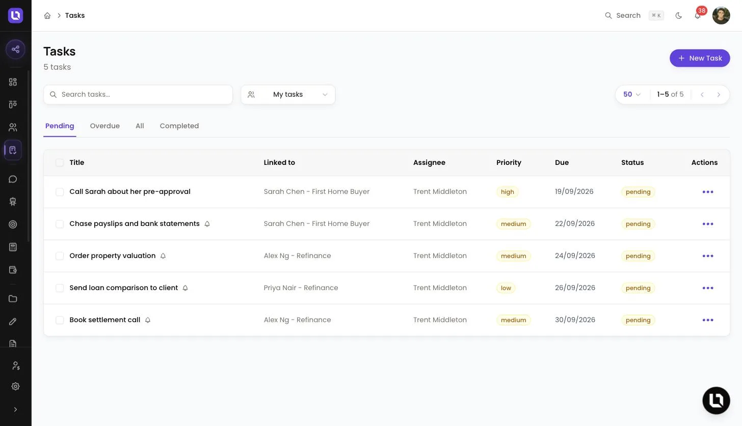Open the user profile avatar
This screenshot has width=742, height=426.
point(721,15)
